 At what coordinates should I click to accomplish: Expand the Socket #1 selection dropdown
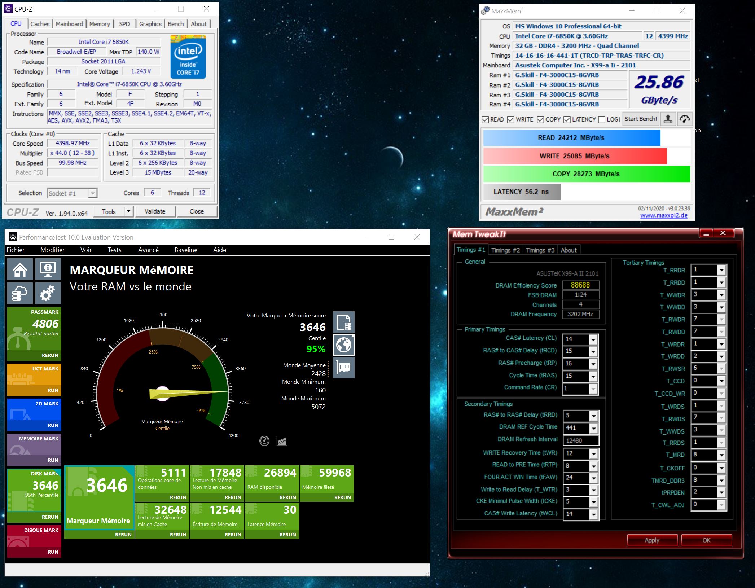click(x=93, y=193)
